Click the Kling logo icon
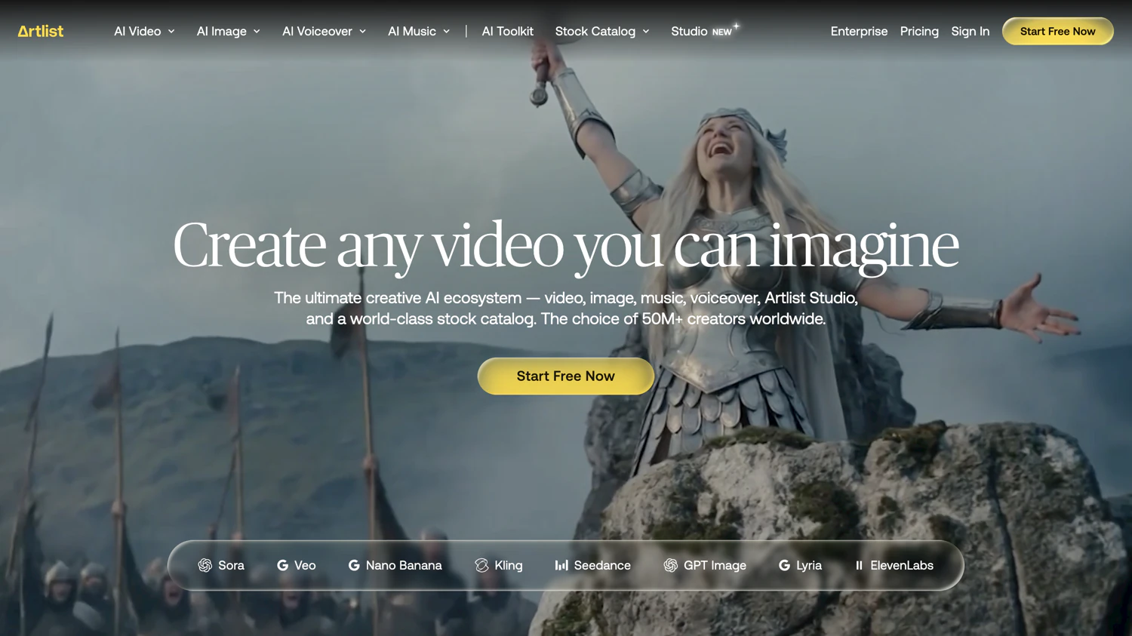This screenshot has height=636, width=1132. tap(481, 565)
